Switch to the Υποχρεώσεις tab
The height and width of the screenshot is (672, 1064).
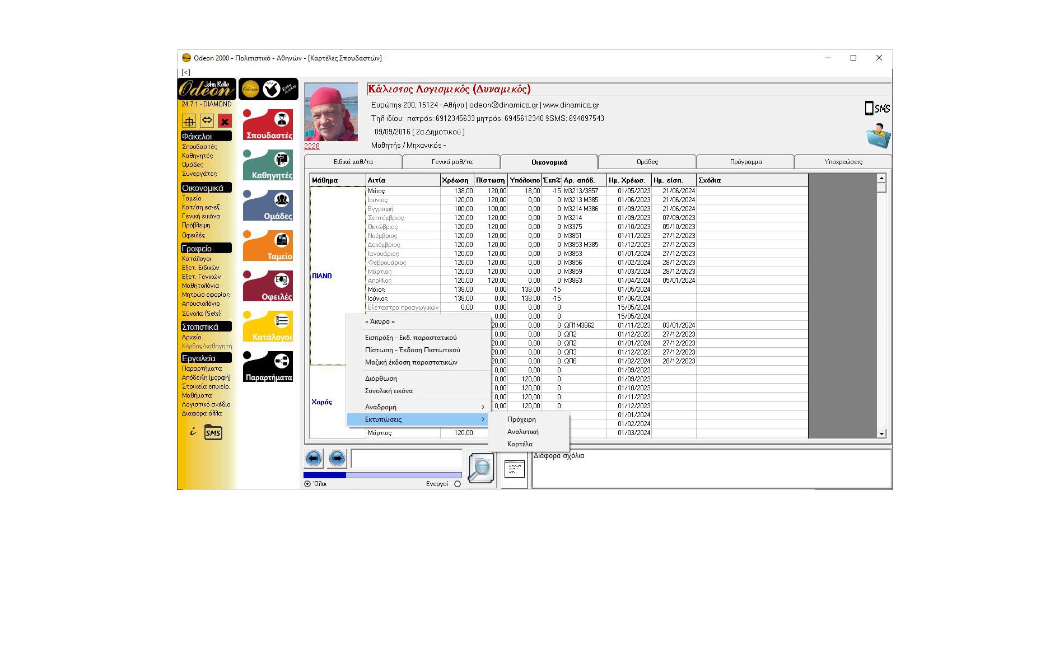843,162
